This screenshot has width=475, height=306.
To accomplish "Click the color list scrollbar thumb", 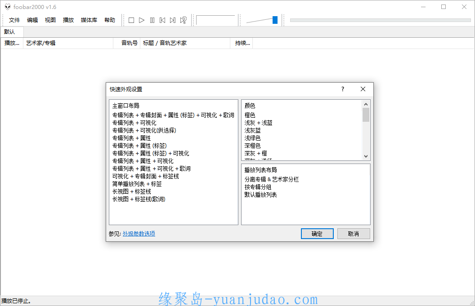I will tap(366, 115).
